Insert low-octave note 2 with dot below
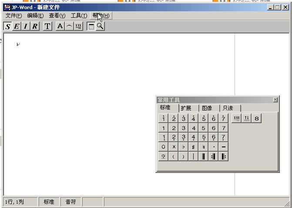The height and width of the screenshot is (208, 292). 173,137
